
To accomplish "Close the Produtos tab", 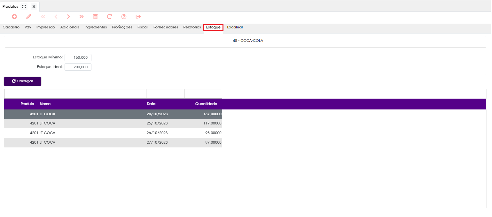I will (34, 6).
